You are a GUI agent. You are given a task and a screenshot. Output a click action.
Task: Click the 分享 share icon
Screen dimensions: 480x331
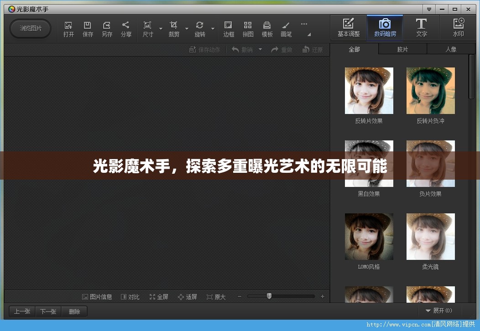coord(126,29)
